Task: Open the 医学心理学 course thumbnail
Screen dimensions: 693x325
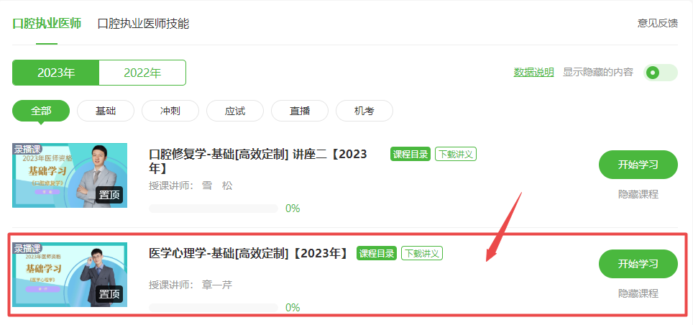Action: coord(70,275)
